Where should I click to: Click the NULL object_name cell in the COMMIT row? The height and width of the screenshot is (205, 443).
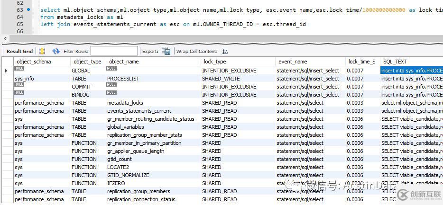153,87
